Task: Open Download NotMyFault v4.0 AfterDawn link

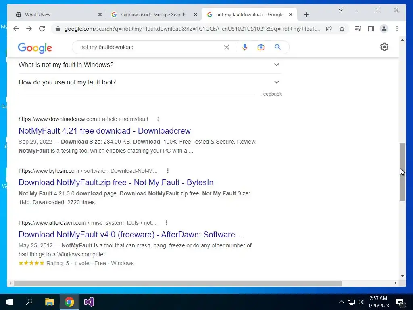Action: coord(131,235)
